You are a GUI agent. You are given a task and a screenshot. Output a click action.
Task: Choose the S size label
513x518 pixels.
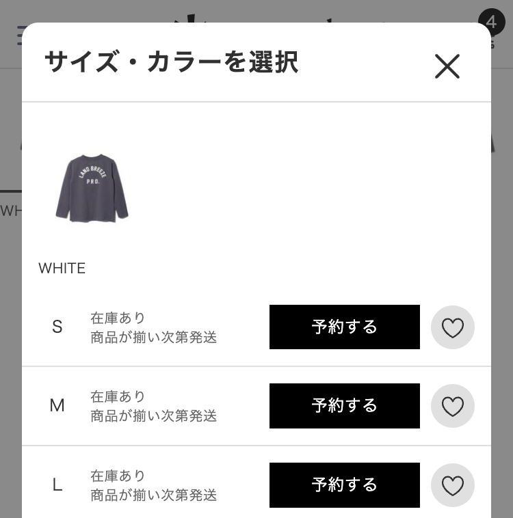pos(57,327)
